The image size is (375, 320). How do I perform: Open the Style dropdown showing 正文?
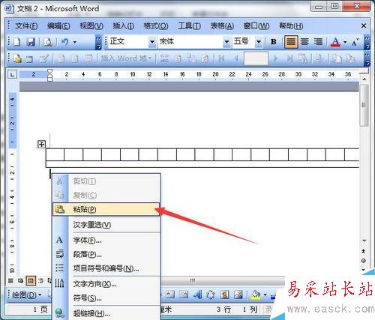coord(152,42)
